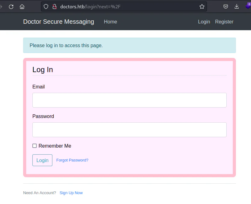Open Login in the top navigation bar
The width and height of the screenshot is (251, 204).
click(204, 22)
